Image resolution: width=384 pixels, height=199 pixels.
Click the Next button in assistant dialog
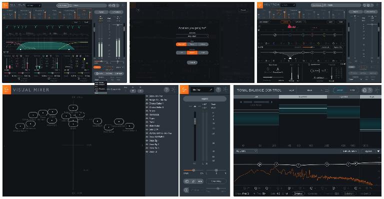tap(192, 62)
